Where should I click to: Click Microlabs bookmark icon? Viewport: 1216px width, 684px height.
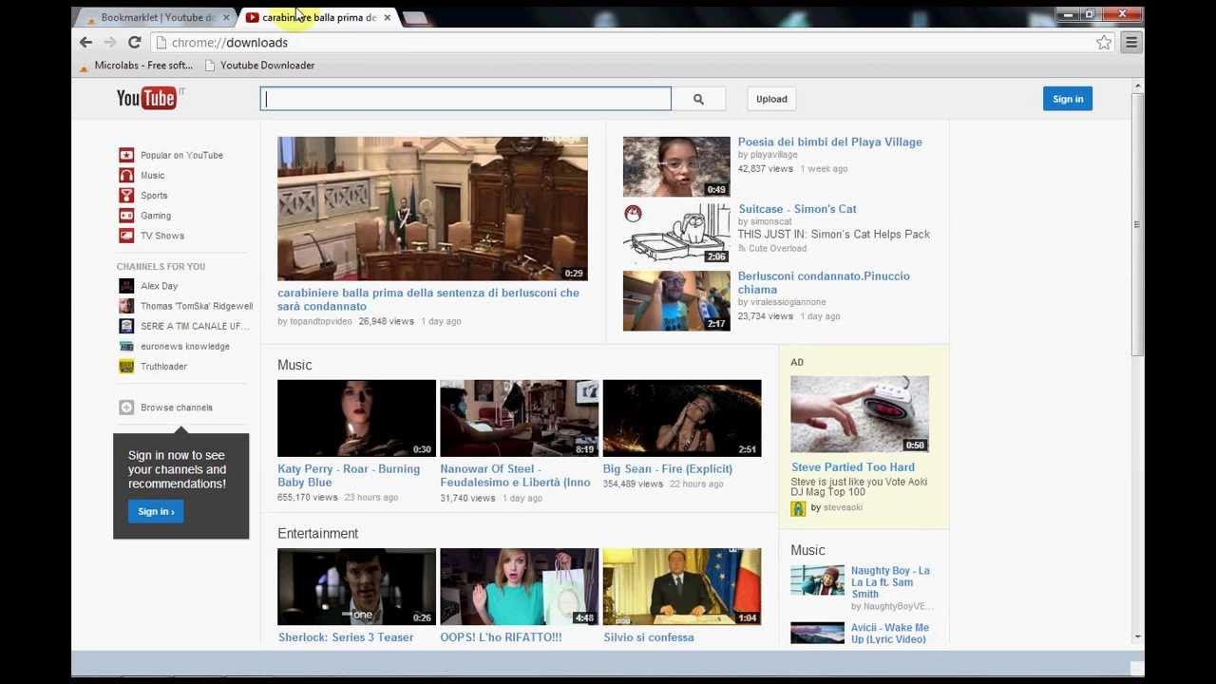pyautogui.click(x=85, y=66)
